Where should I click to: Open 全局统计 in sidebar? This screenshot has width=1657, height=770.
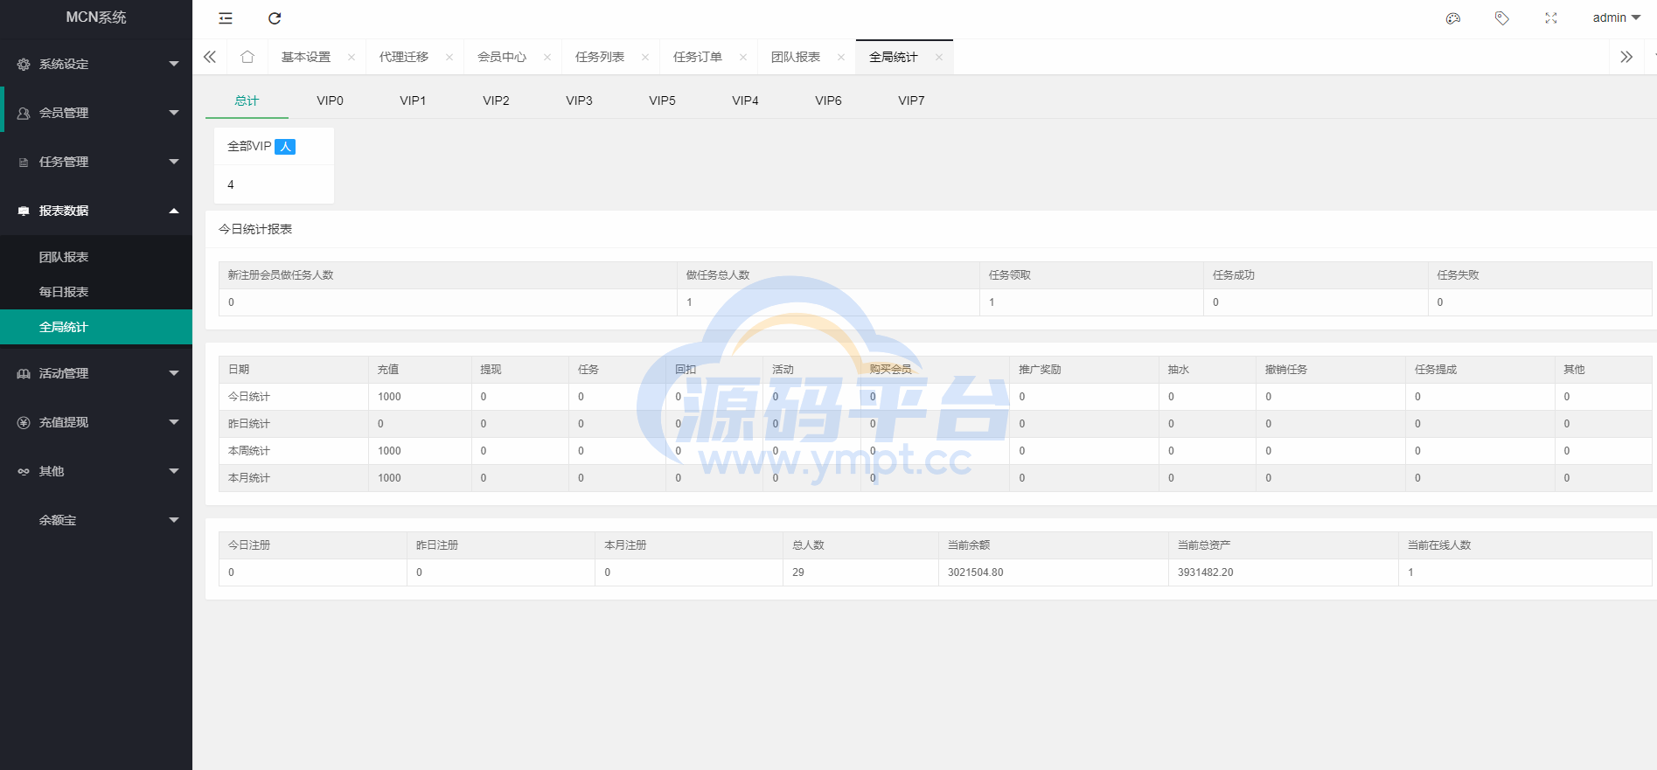click(x=96, y=327)
